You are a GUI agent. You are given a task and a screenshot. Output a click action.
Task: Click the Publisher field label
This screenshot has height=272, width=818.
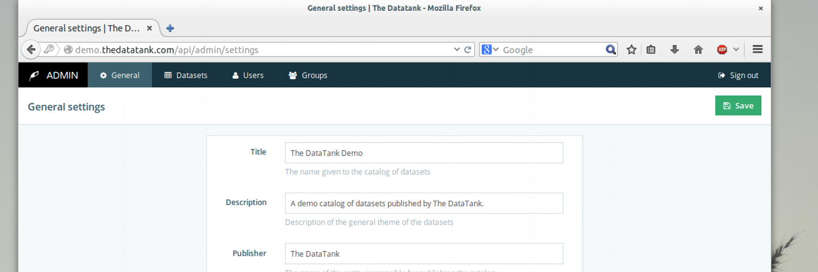click(x=249, y=253)
